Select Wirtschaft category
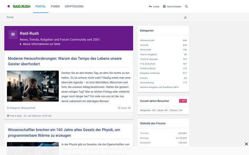 (x=146, y=50)
